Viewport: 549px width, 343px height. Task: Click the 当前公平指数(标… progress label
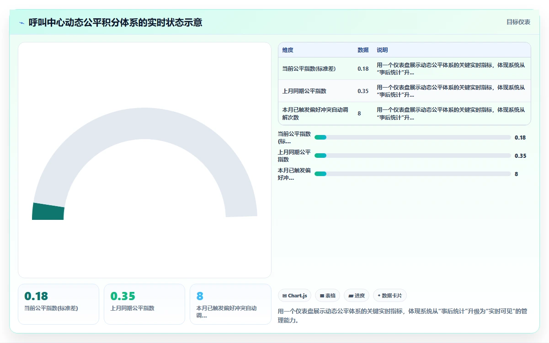pos(294,137)
